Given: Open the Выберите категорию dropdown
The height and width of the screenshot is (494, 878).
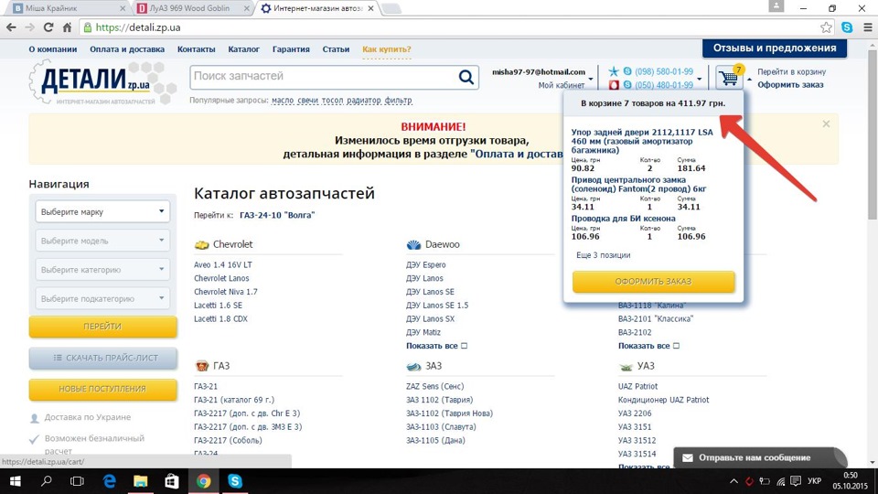Looking at the screenshot, I should (102, 269).
